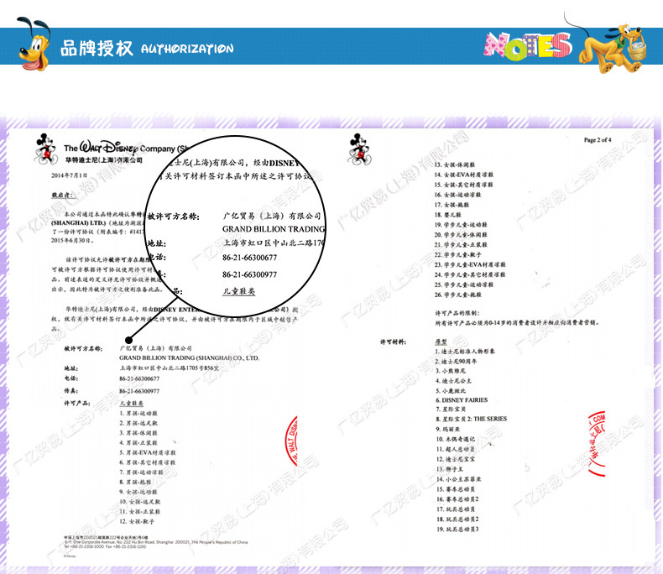
Task: Click list item '8. 男孩-拖鞋'
Action: 135,482
